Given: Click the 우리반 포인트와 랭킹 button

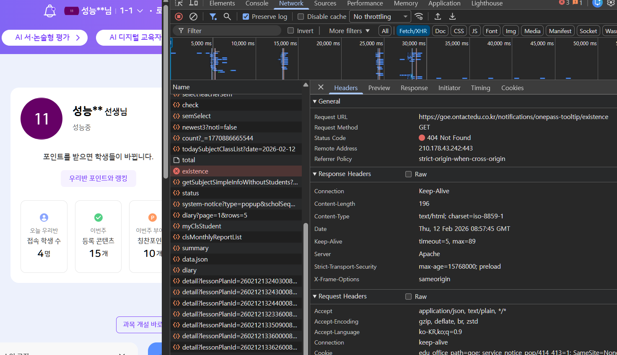Looking at the screenshot, I should [x=98, y=178].
